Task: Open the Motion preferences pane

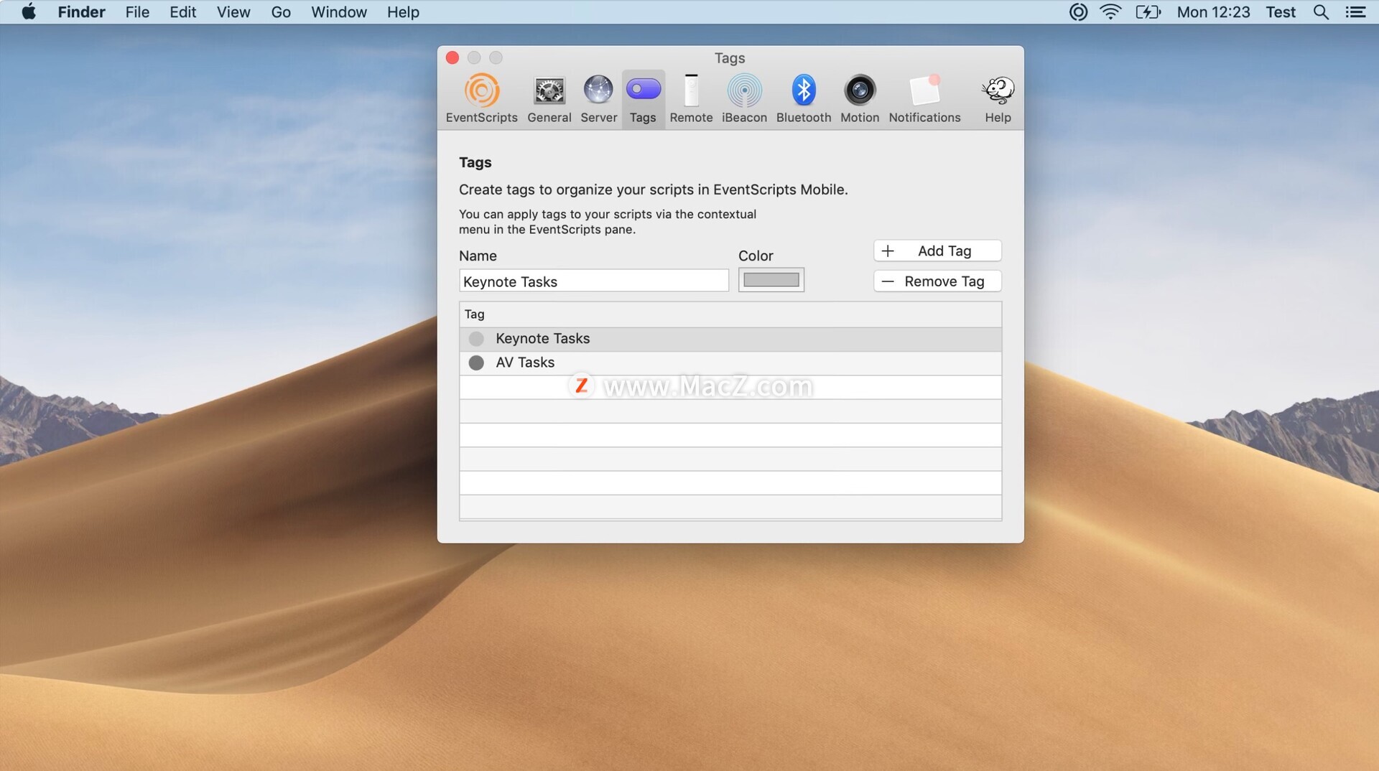Action: tap(860, 99)
